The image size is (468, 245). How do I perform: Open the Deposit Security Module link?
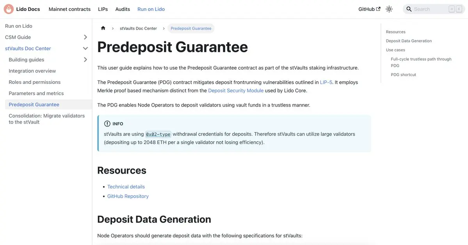click(x=236, y=91)
